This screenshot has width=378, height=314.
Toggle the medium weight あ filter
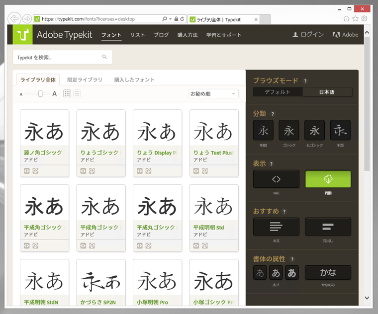(276, 273)
